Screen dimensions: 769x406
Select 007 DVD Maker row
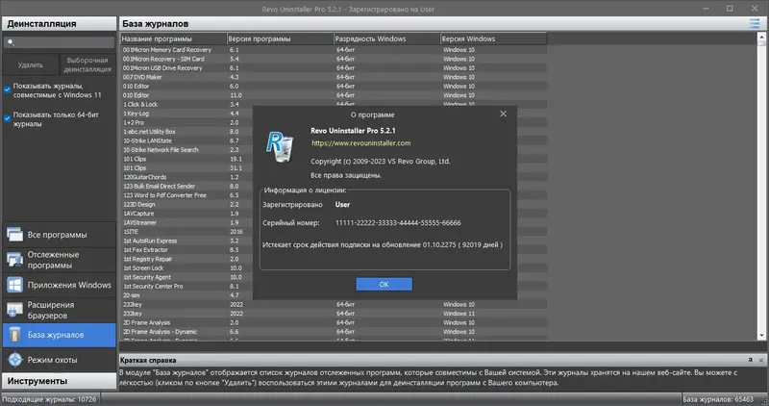pyautogui.click(x=334, y=77)
